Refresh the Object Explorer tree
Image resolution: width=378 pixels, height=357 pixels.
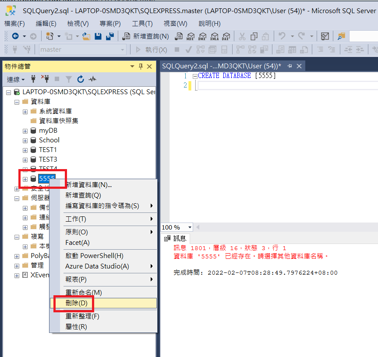81,79
